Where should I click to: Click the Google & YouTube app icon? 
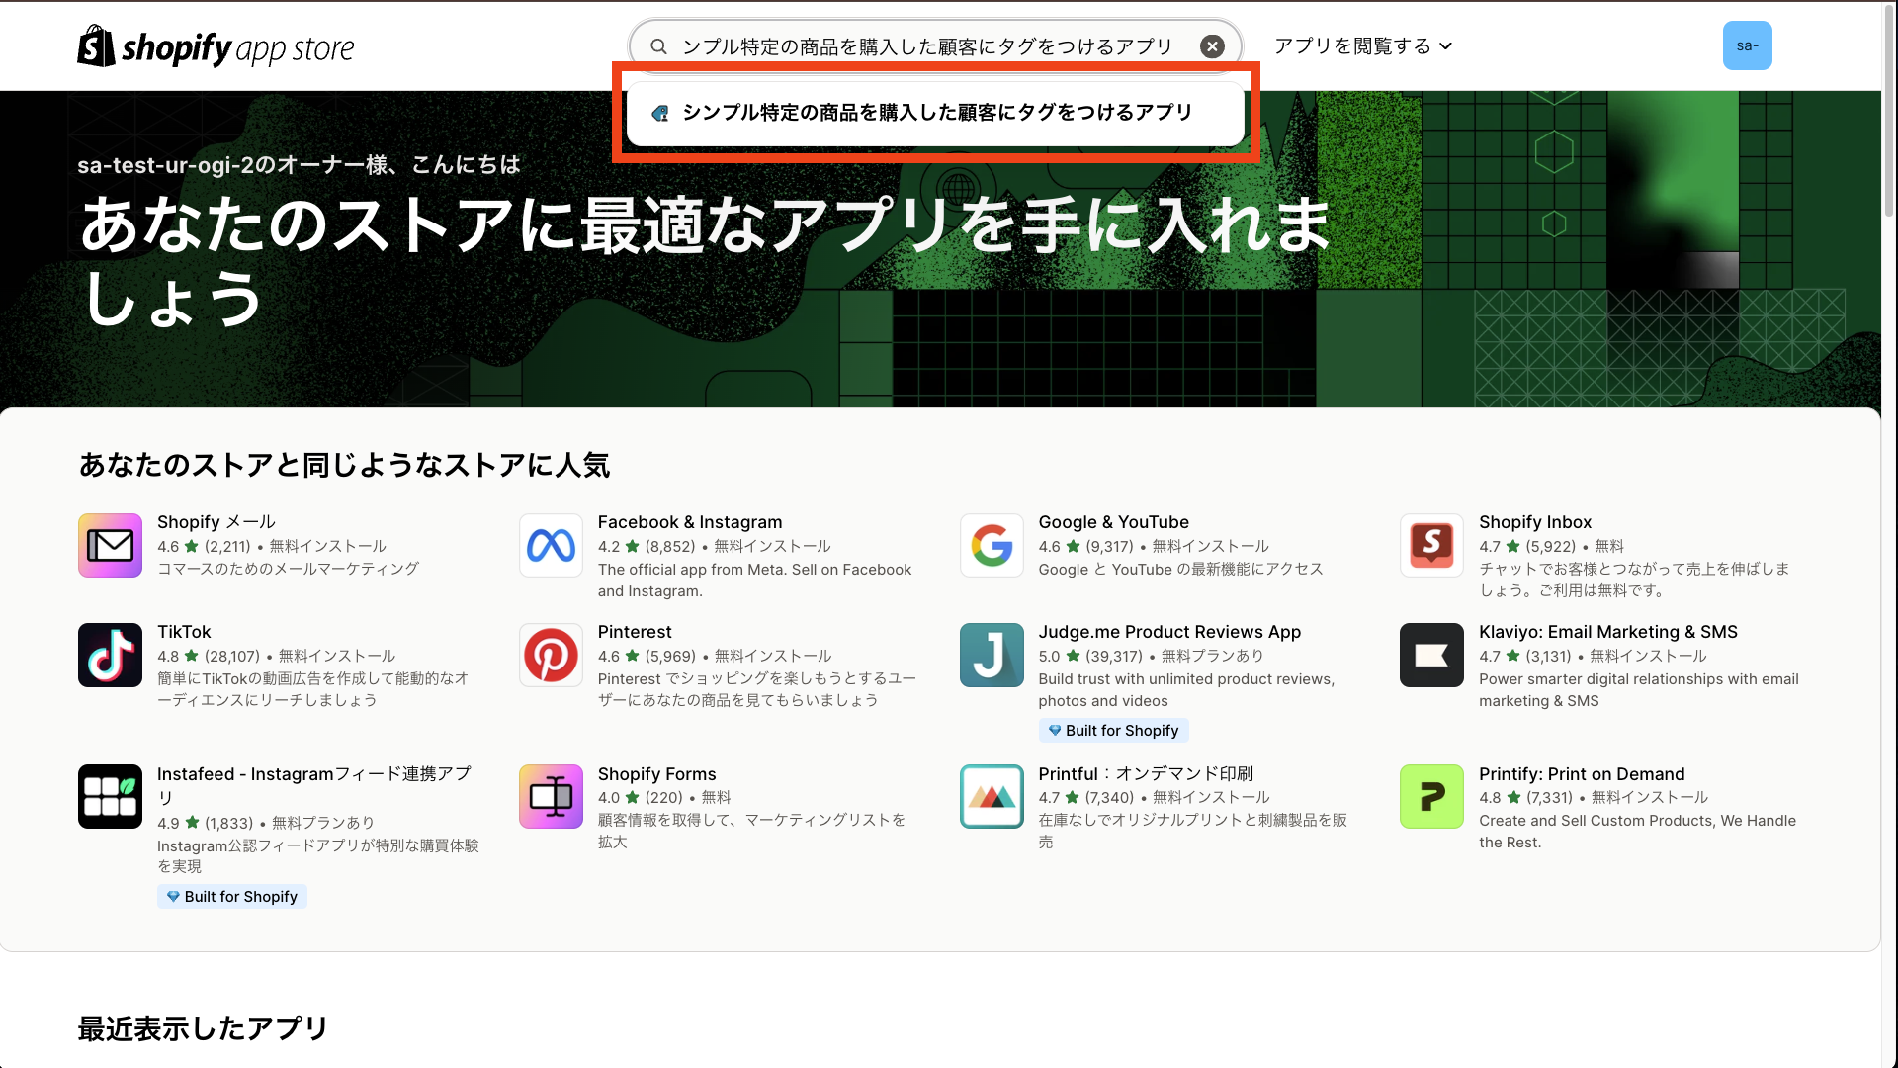(992, 545)
